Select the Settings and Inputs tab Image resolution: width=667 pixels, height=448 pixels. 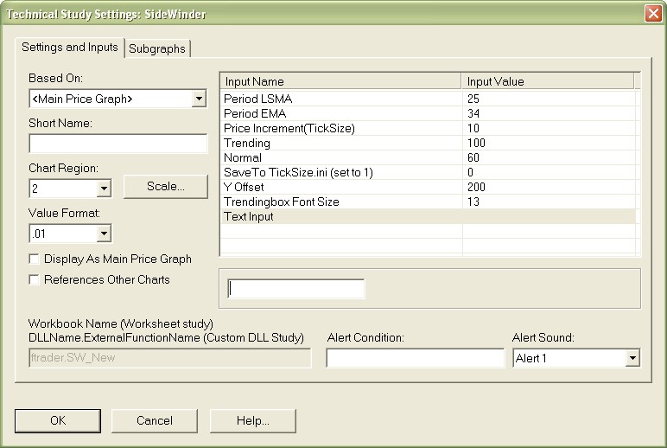[x=70, y=47]
